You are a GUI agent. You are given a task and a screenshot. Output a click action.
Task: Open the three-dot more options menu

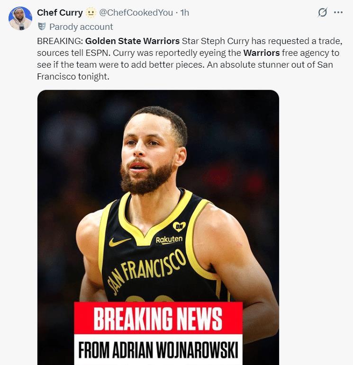(338, 12)
